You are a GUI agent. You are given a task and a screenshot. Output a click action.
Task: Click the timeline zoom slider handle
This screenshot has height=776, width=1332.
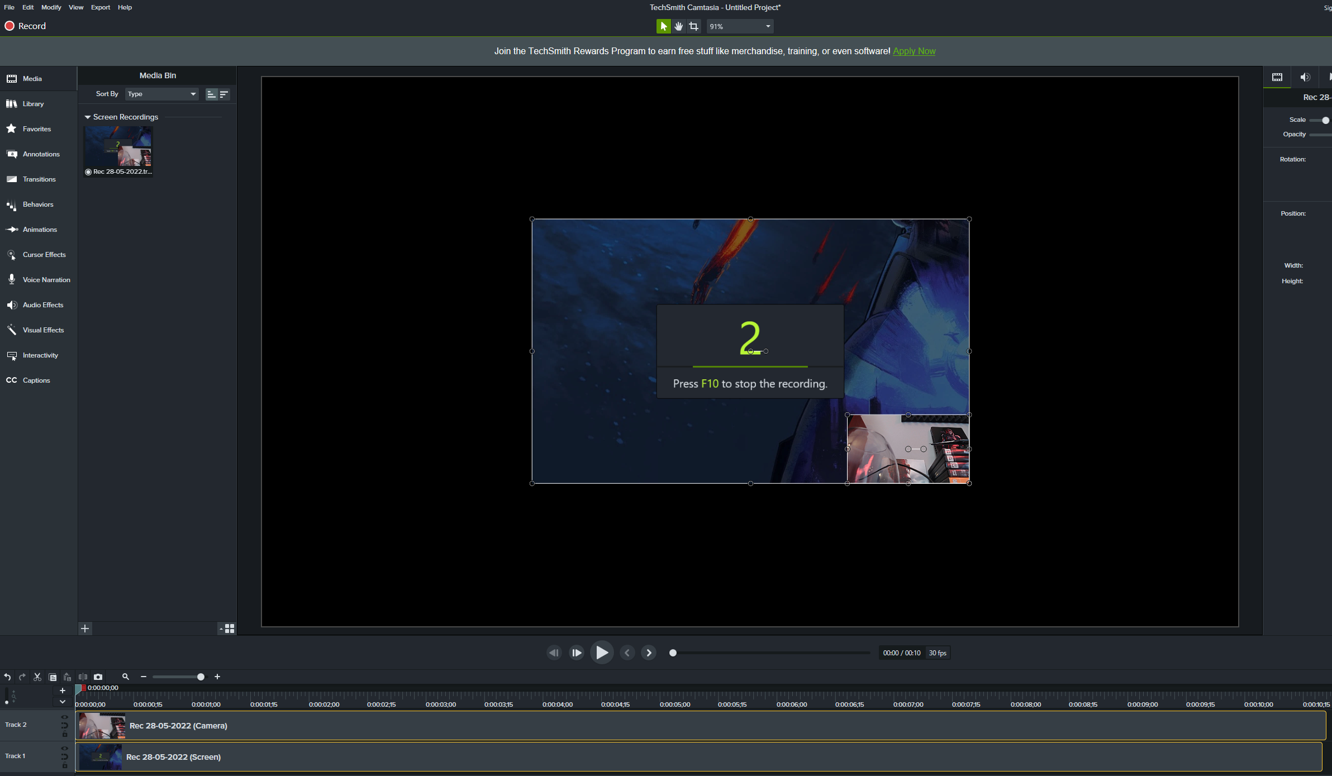(x=201, y=677)
